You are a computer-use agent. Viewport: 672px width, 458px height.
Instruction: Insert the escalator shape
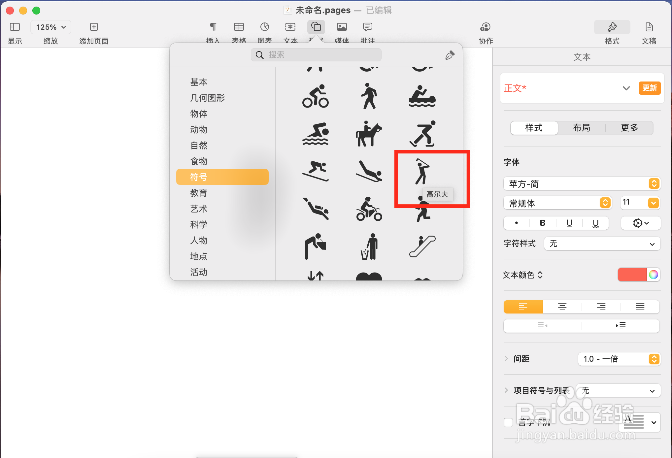pyautogui.click(x=422, y=246)
